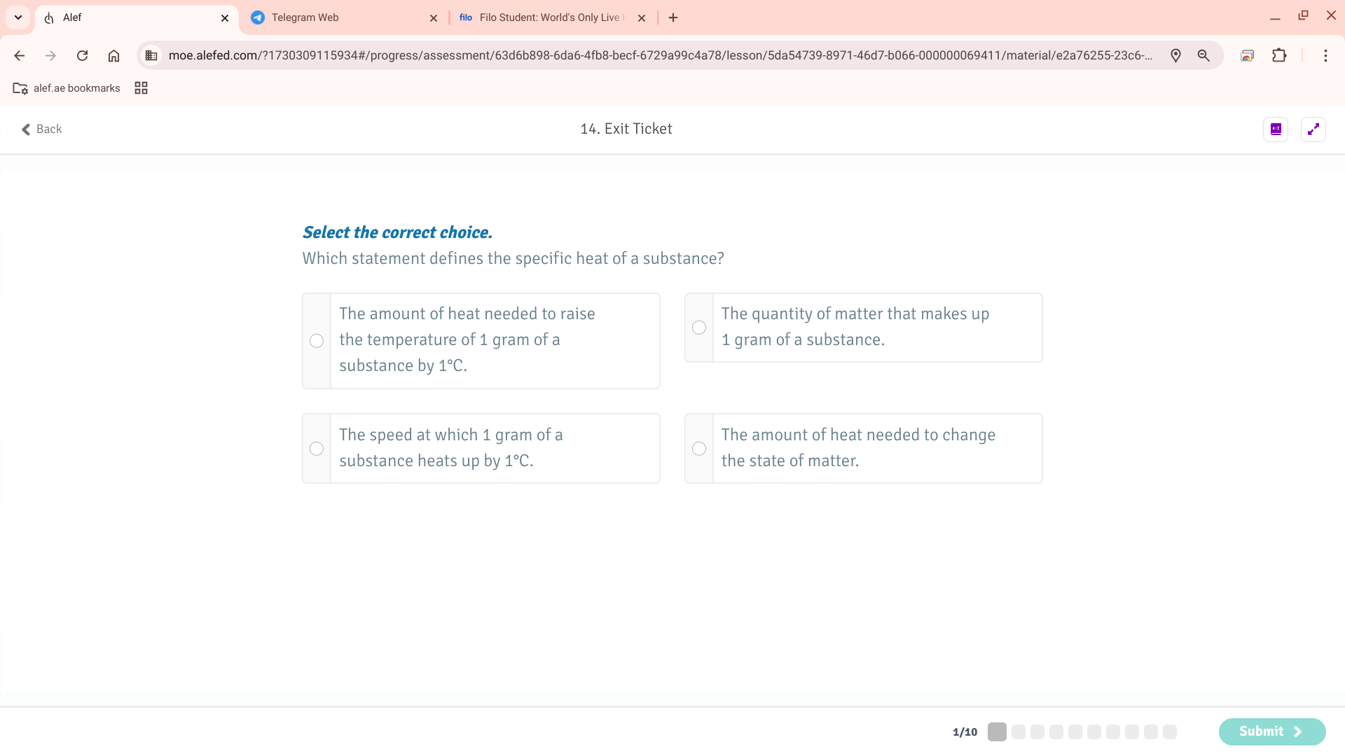Click the location pin icon in address bar
Viewport: 1345px width, 756px height.
tap(1175, 55)
